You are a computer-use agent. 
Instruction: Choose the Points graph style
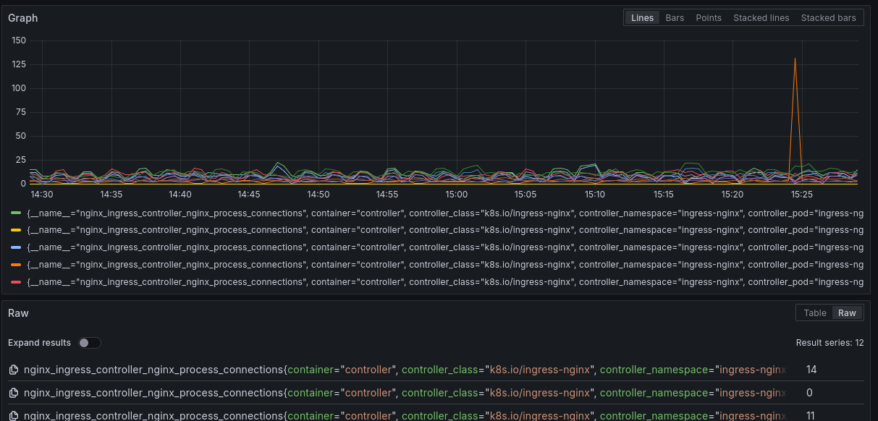click(708, 18)
